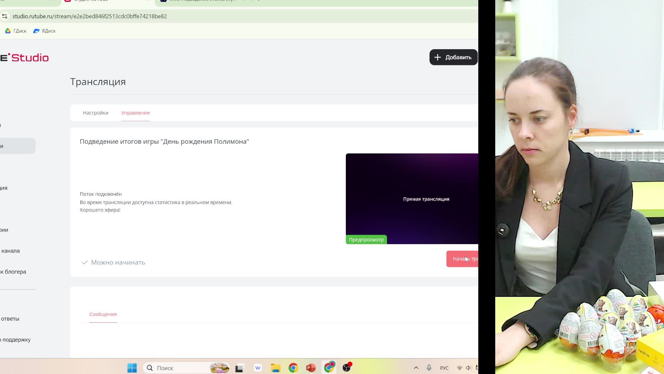Click the site settings icon in the address bar

tap(4, 16)
